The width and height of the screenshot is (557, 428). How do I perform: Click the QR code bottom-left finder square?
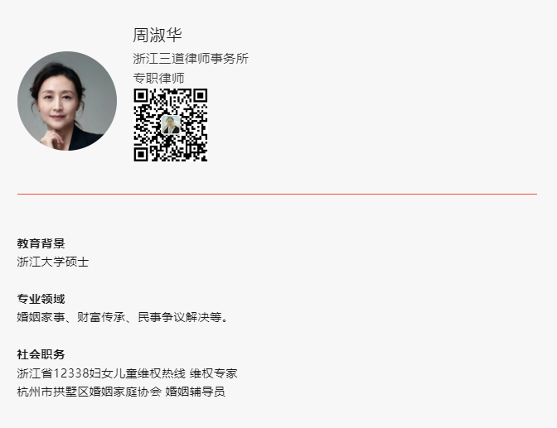pos(141,154)
